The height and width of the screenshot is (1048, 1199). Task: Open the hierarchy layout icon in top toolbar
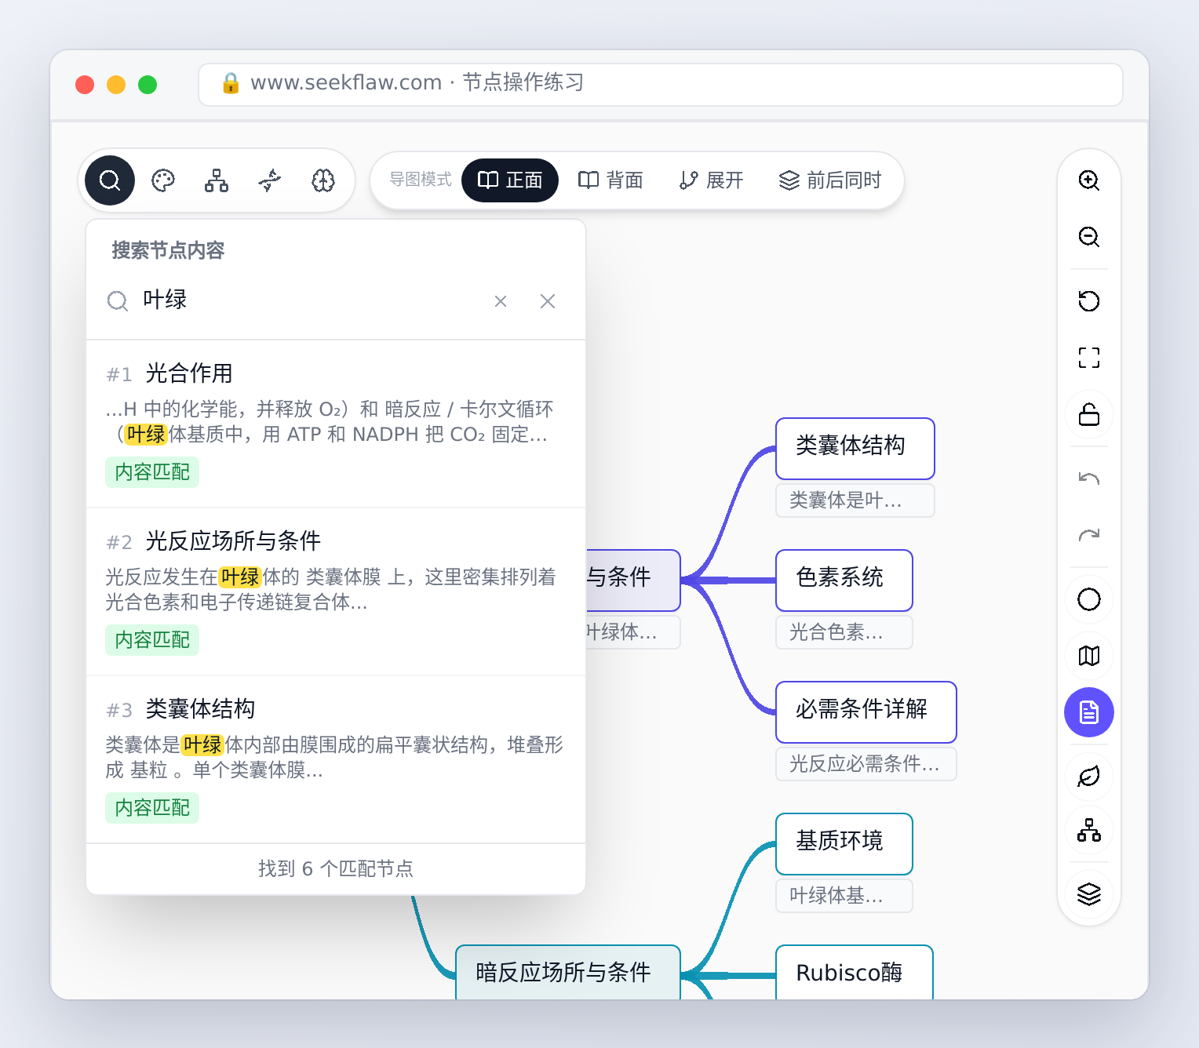217,180
